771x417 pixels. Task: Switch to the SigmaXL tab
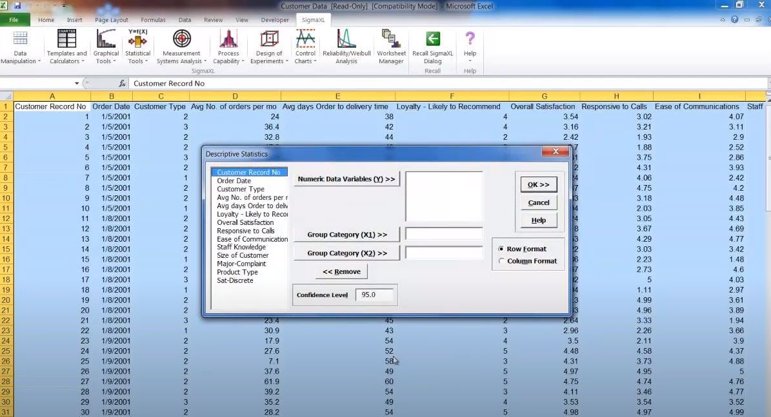(x=313, y=20)
